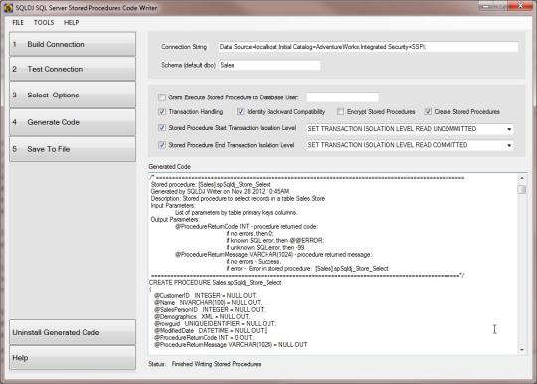Viewport: 537px width, 384px height.
Task: Click the @CustomerID INTEGER parameter line
Action: point(205,296)
